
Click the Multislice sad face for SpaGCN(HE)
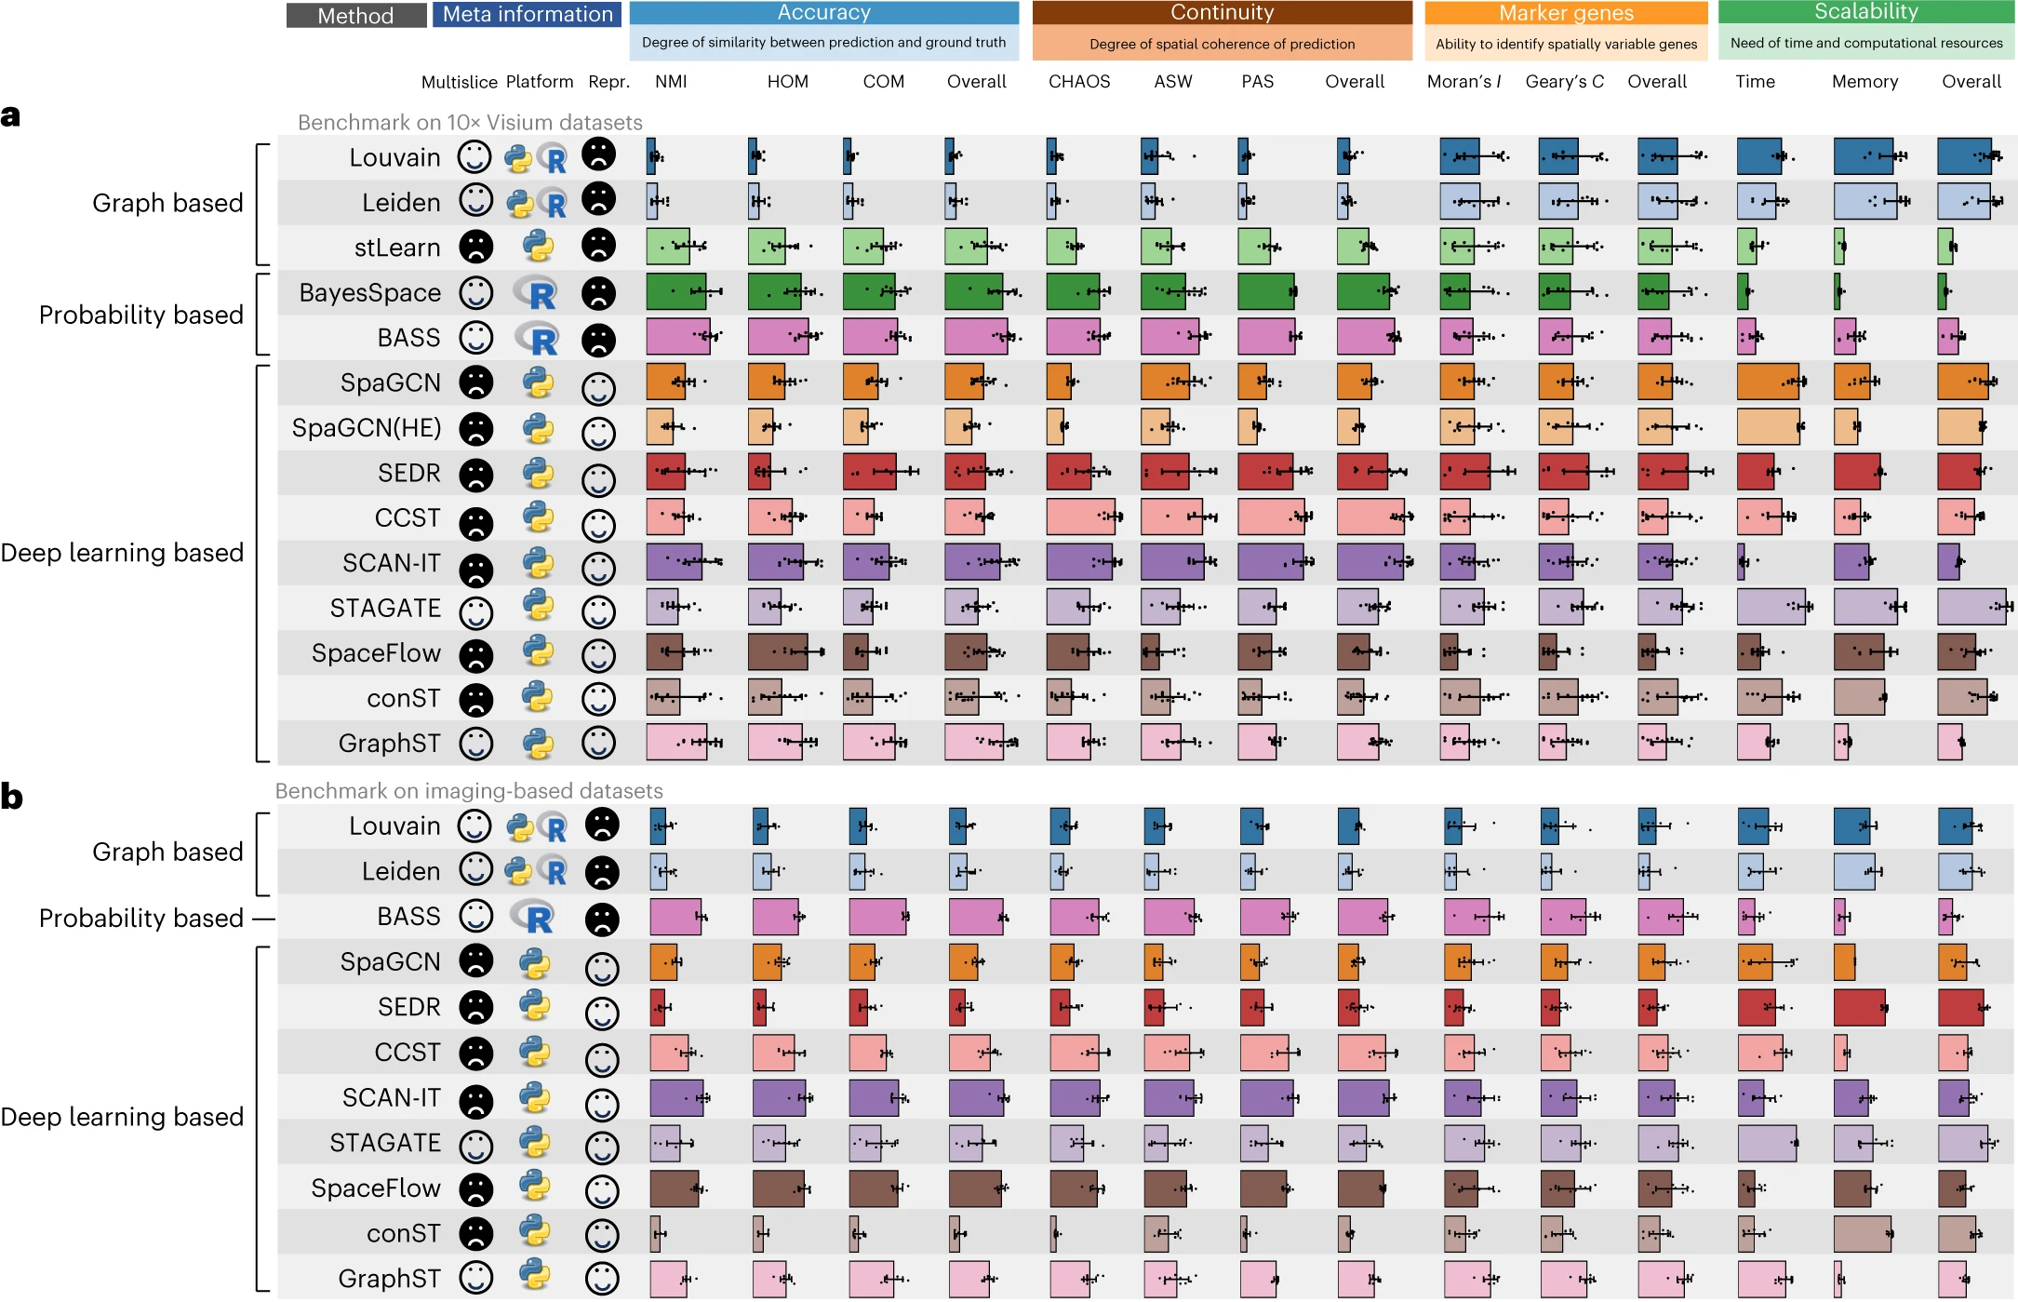[475, 428]
